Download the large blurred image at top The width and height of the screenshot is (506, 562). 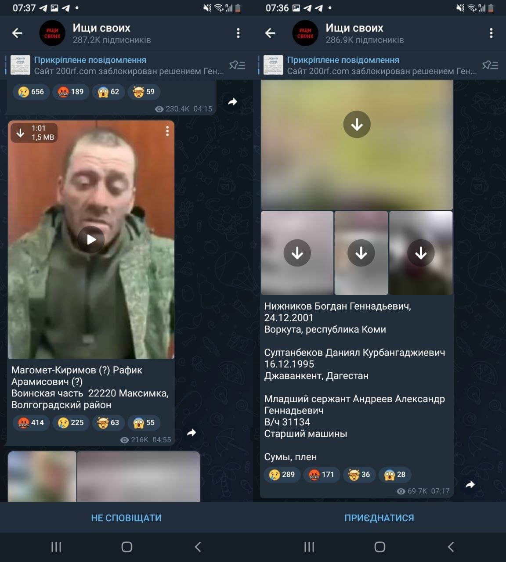tap(357, 125)
